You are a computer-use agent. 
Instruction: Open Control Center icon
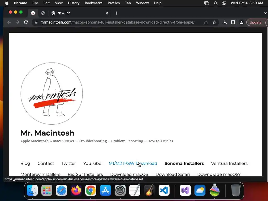[224, 3]
